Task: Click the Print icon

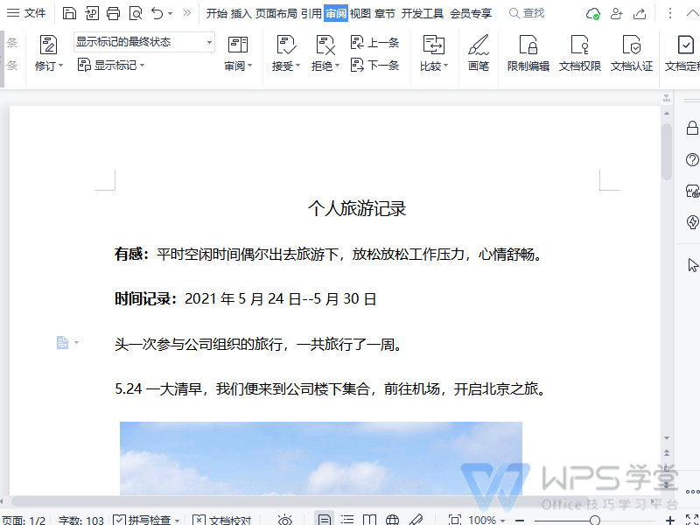Action: point(113,13)
